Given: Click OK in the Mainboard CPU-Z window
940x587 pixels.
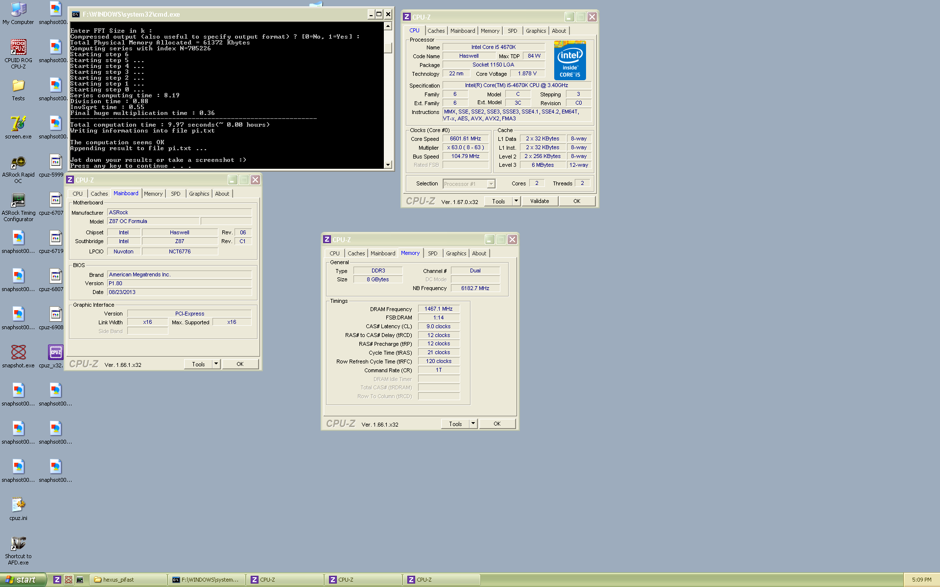Looking at the screenshot, I should click(x=240, y=364).
